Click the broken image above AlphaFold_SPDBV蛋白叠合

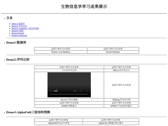click(111, 120)
